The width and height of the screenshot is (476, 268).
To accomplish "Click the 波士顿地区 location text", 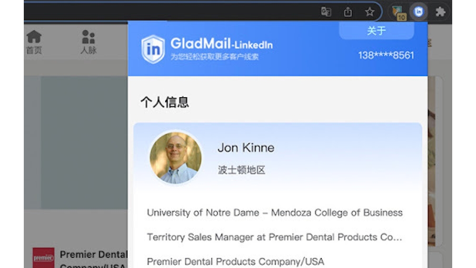I will [x=241, y=169].
